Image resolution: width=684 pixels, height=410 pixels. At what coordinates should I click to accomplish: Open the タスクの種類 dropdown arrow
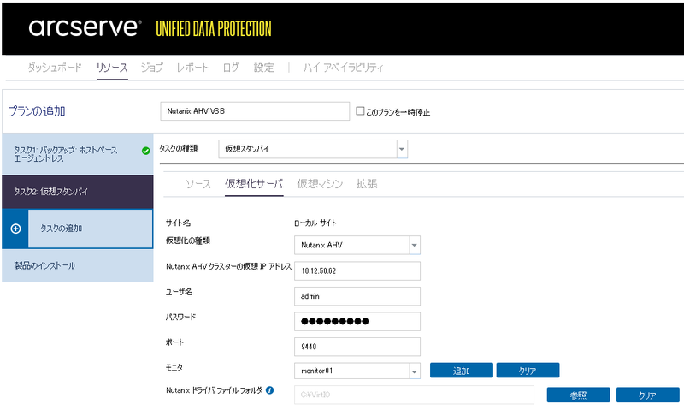click(402, 149)
